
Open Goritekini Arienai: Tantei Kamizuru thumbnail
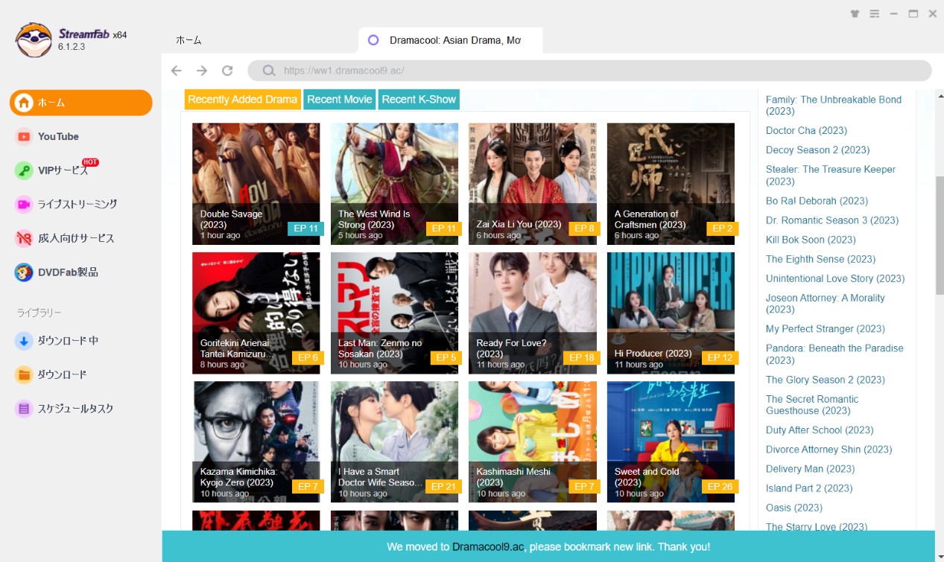pyautogui.click(x=256, y=313)
